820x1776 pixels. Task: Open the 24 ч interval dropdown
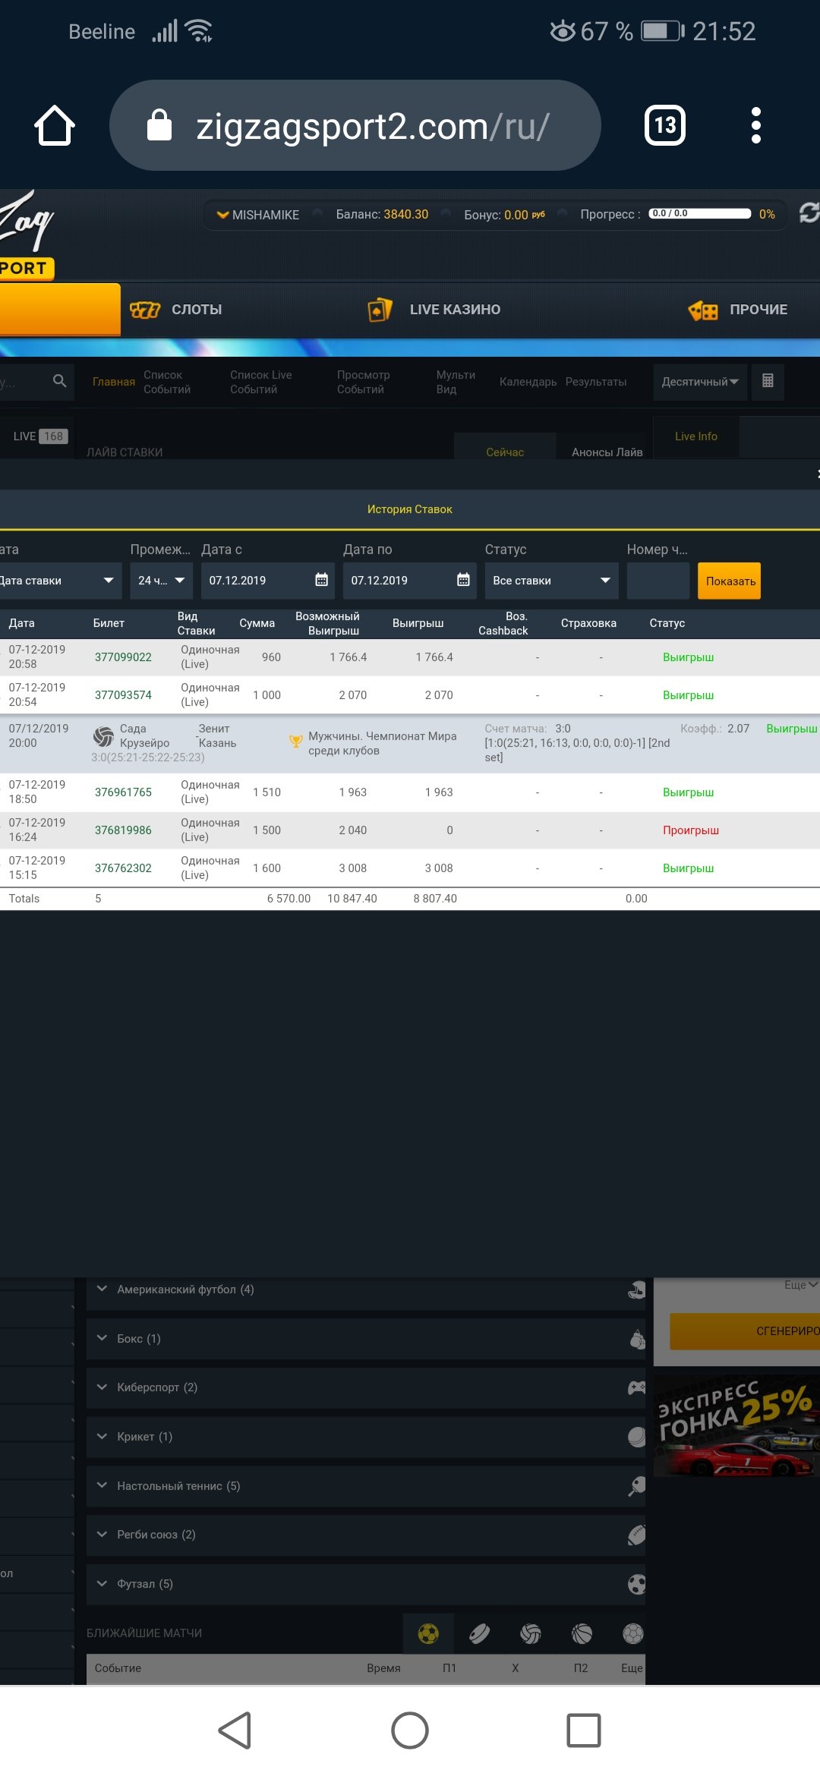click(161, 581)
